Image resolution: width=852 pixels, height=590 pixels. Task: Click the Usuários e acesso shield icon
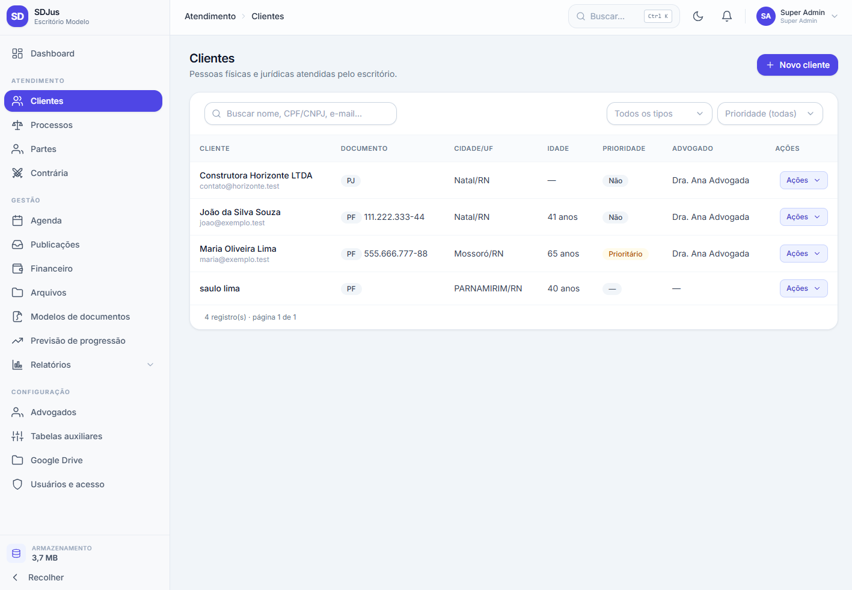coord(17,484)
